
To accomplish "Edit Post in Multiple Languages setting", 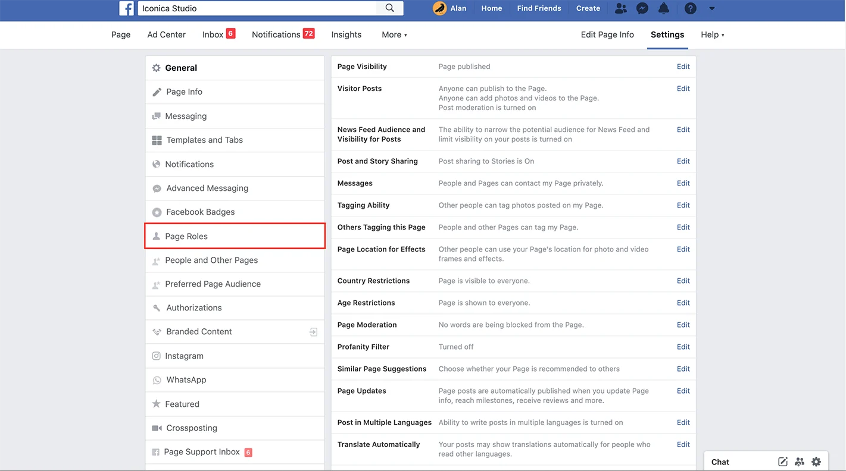I will click(x=683, y=422).
